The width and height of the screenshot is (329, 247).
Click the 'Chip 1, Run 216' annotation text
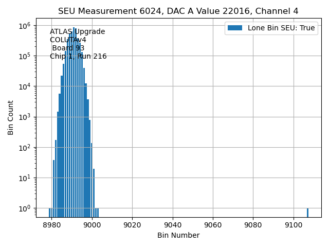point(78,57)
